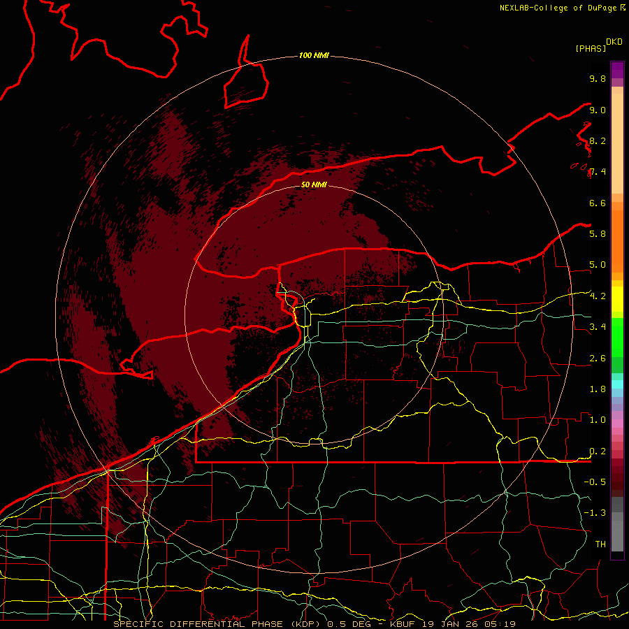
Task: Click the 1.0 legend value
Action: coord(598,420)
